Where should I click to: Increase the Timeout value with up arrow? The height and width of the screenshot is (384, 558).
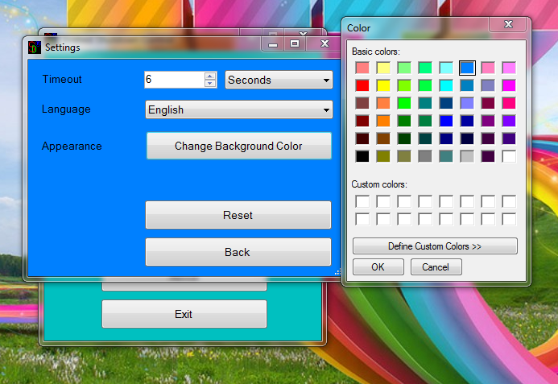pos(210,76)
